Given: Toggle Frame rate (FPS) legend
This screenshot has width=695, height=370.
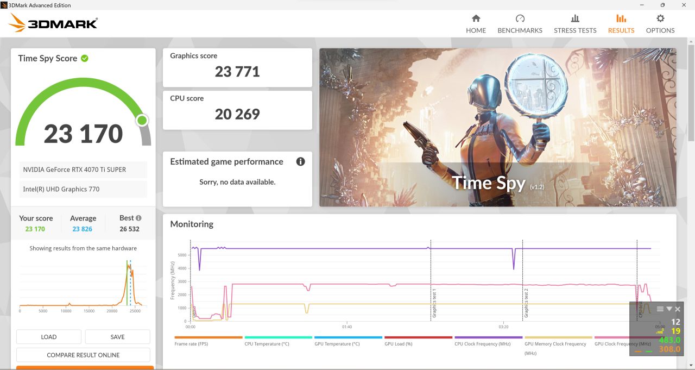Looking at the screenshot, I should 208,341.
